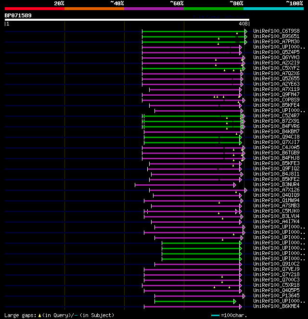Select the UniRef100_A4I7K4 label
The image size is (308, 319).
pos(276,221)
